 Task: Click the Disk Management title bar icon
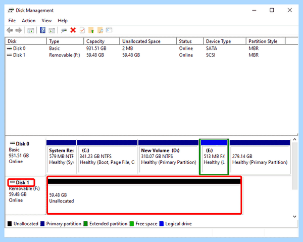click(x=11, y=10)
